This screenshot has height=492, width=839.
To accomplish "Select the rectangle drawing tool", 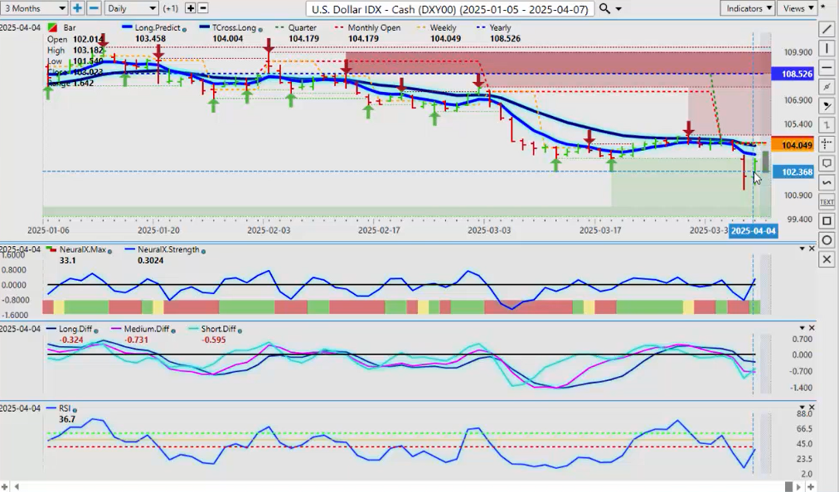I will point(827,221).
